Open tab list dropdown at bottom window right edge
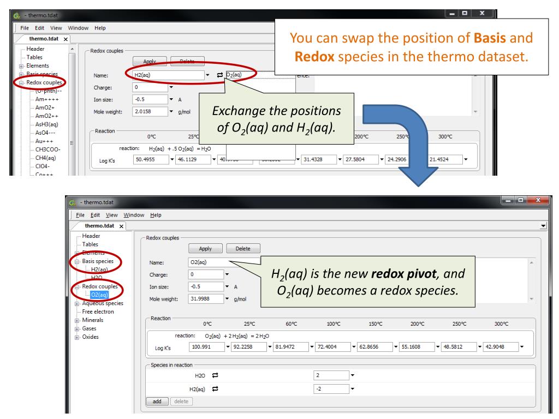Image resolution: width=559 pixels, height=419 pixels. point(543,225)
